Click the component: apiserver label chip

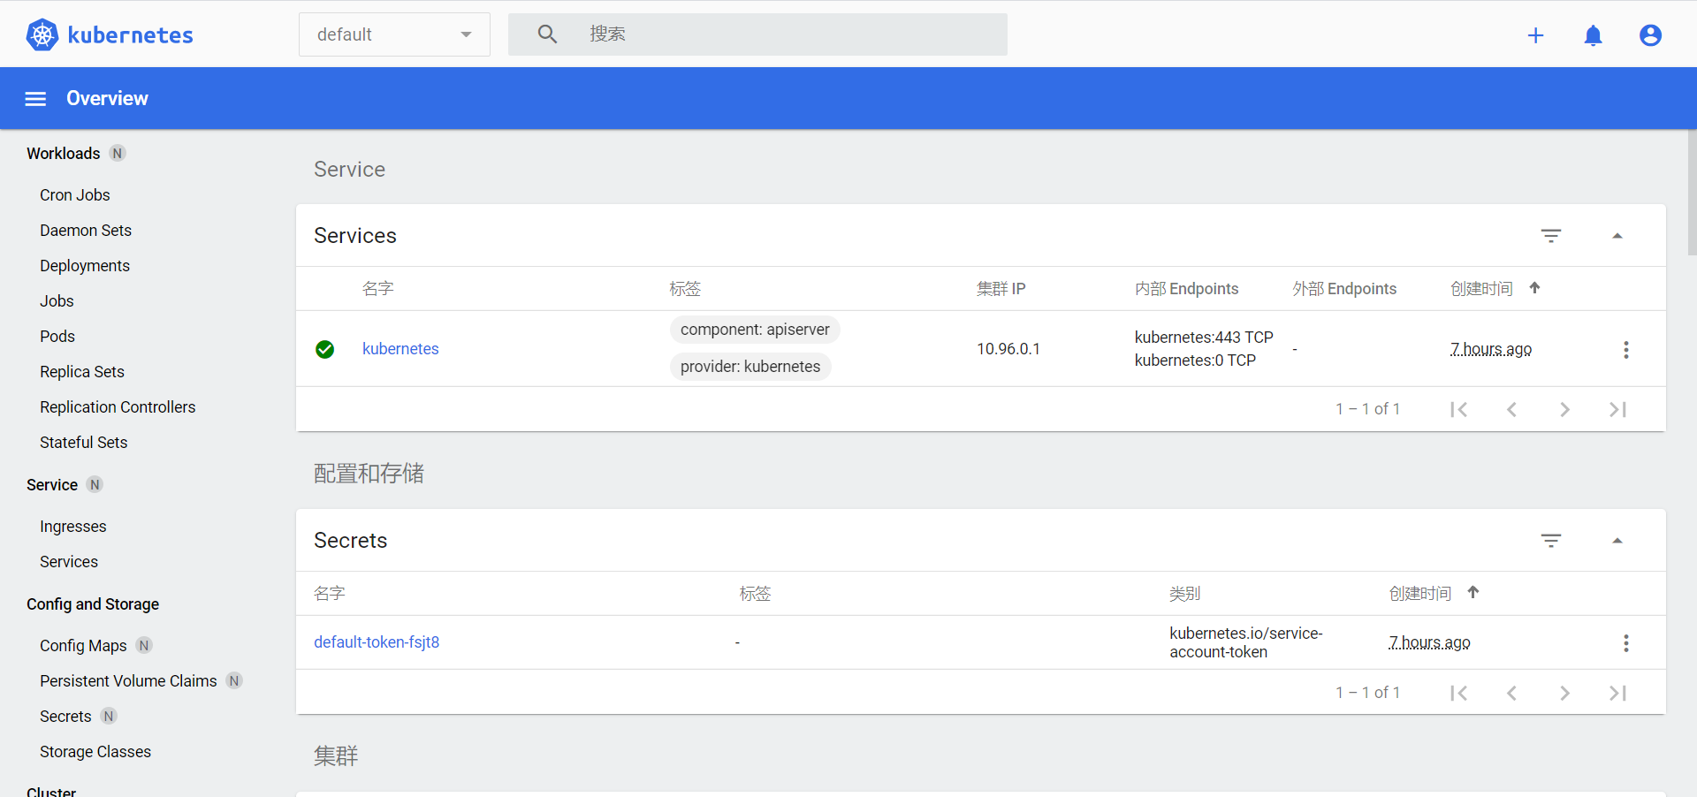coord(755,330)
